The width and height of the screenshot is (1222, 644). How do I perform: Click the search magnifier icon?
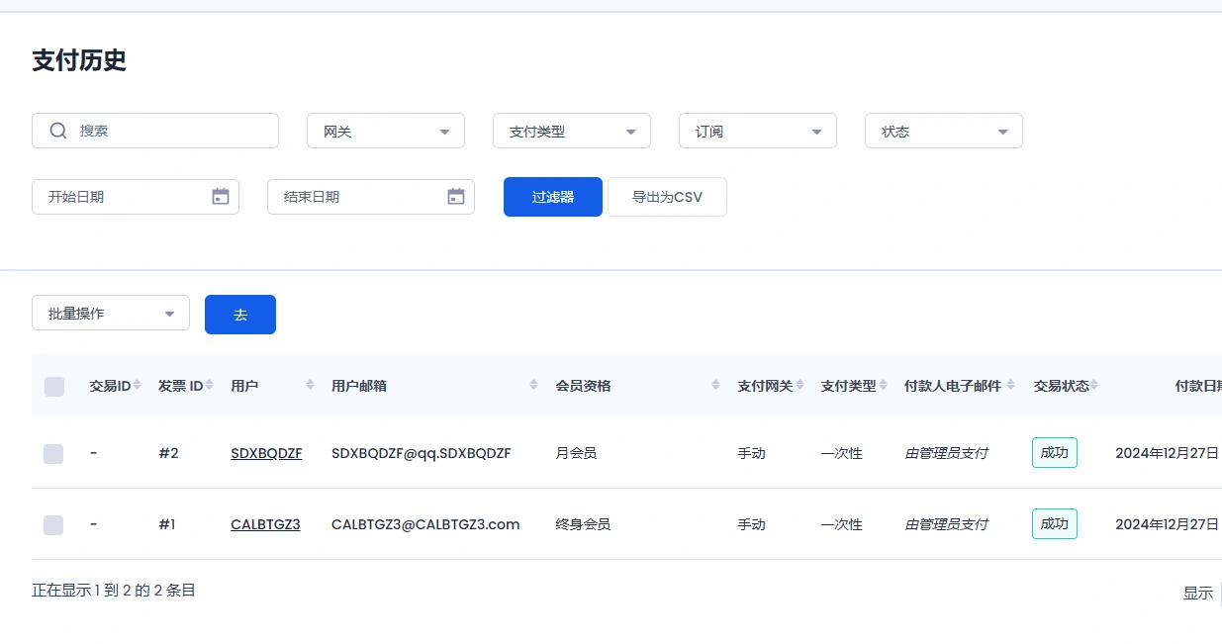point(58,130)
